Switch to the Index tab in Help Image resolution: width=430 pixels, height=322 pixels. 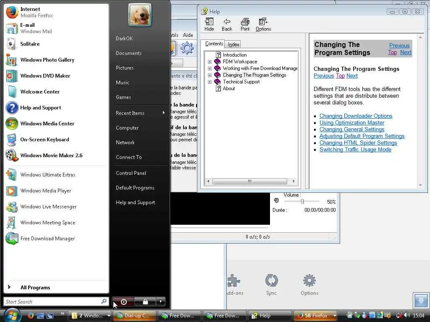pyautogui.click(x=233, y=44)
